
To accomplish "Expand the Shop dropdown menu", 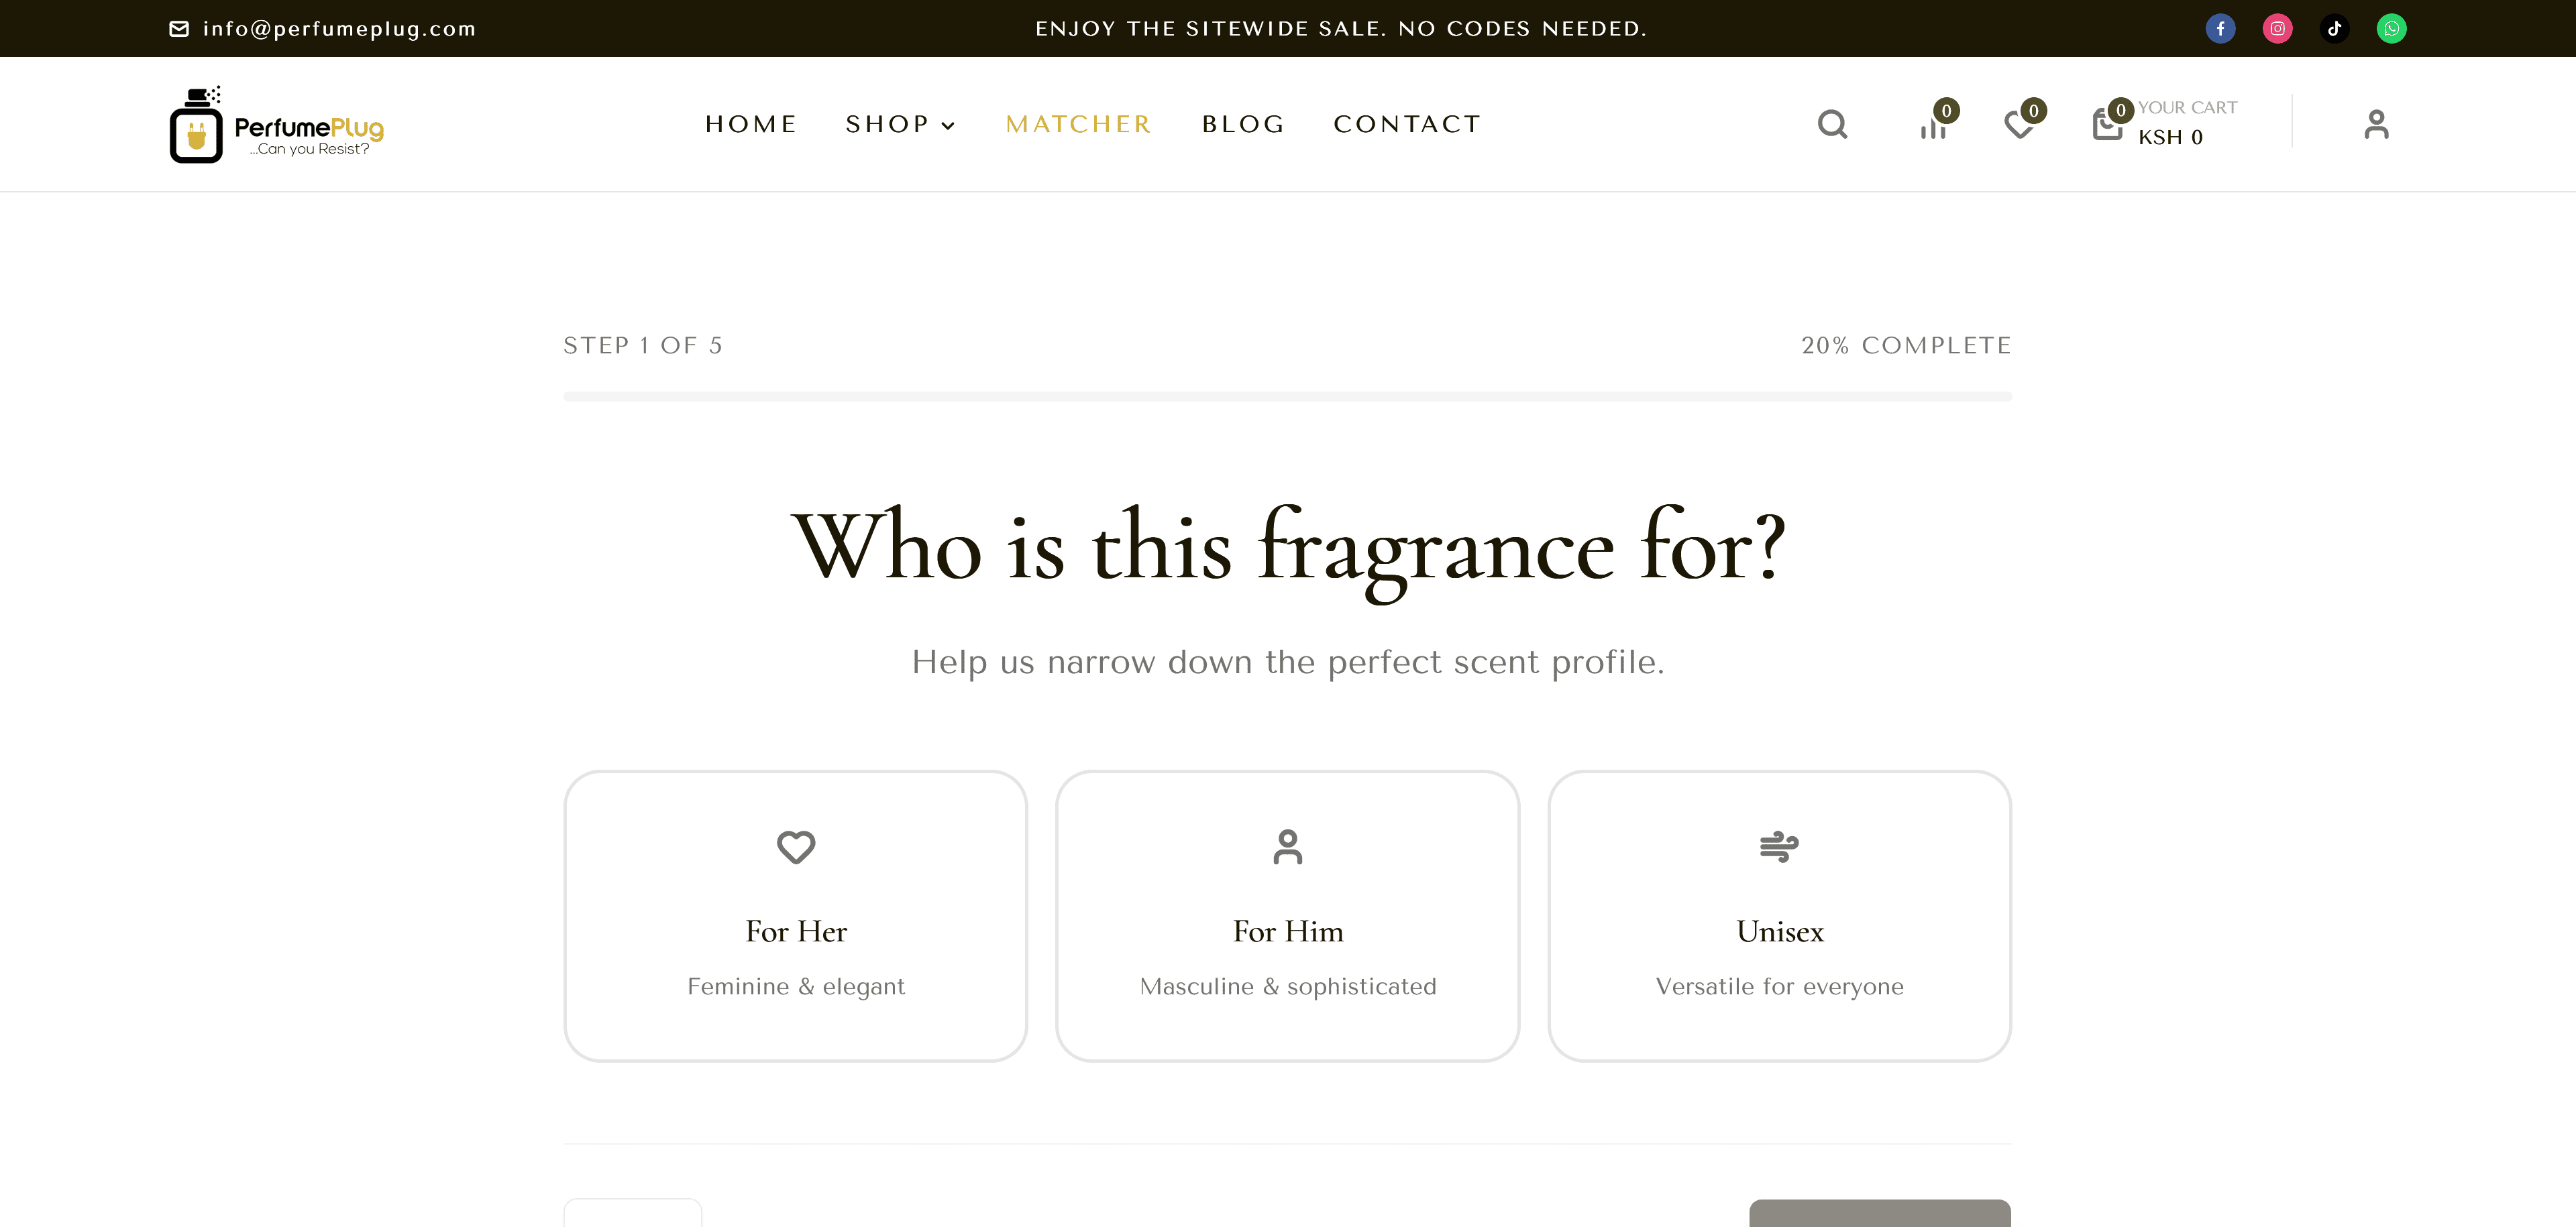I will tap(900, 124).
